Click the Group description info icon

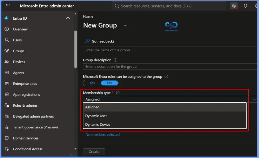point(115,60)
